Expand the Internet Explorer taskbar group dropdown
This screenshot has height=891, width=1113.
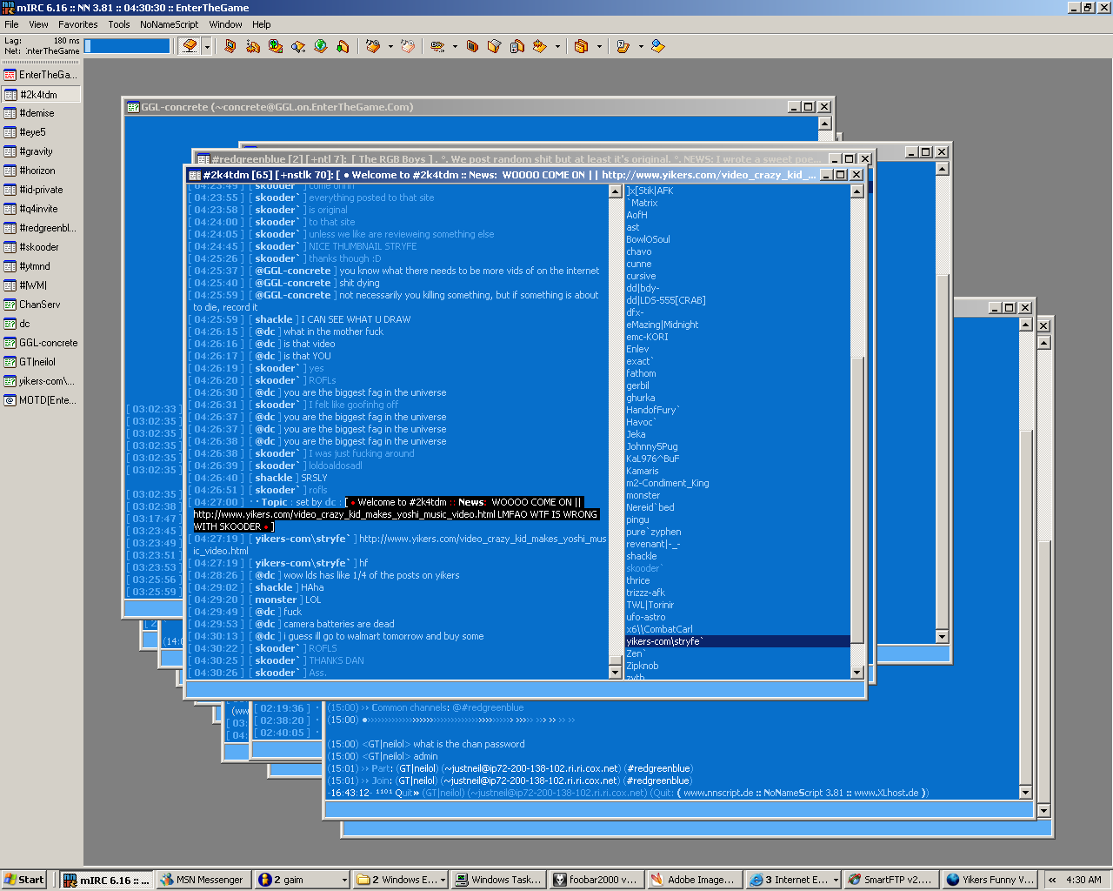[x=836, y=881]
